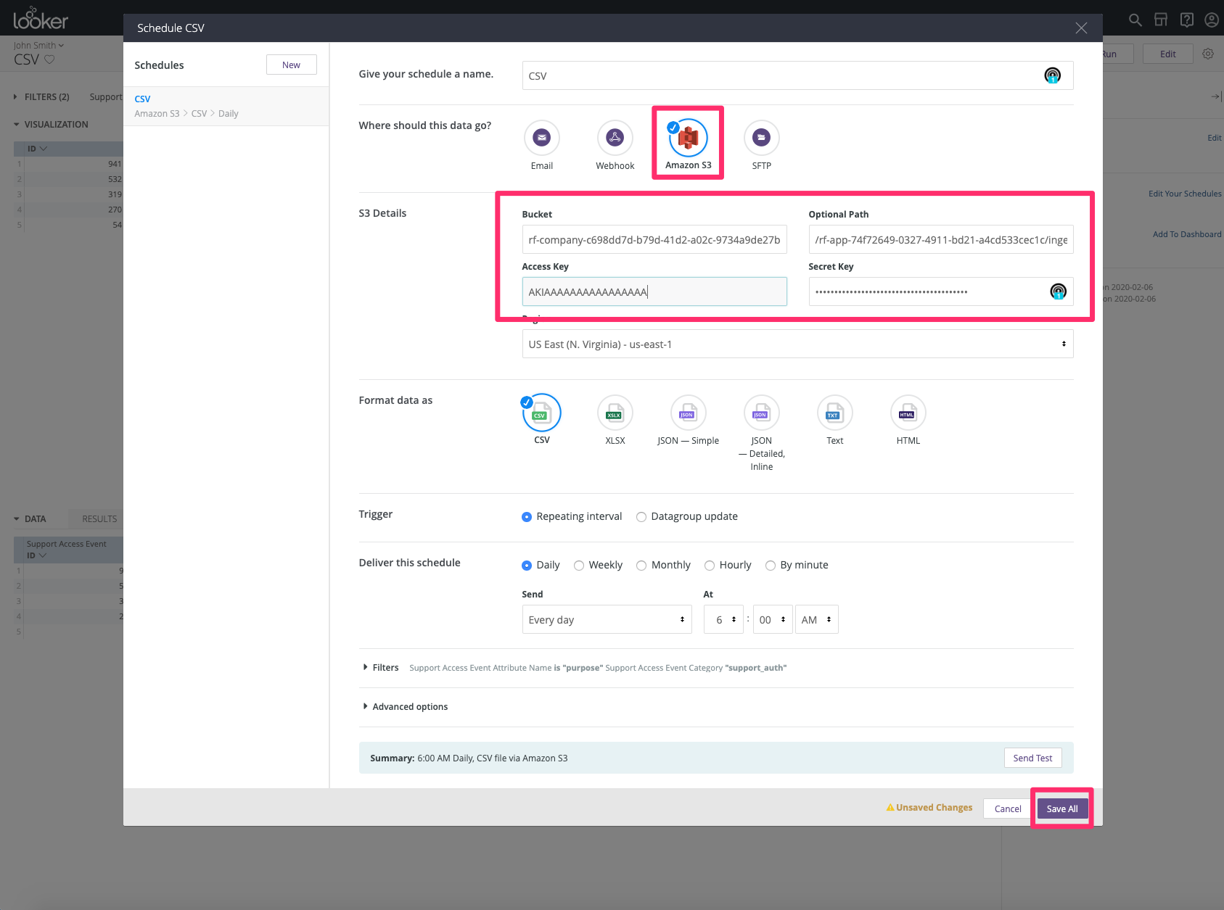Image resolution: width=1224 pixels, height=910 pixels.
Task: Open John Smith folder dropdown
Action: [x=38, y=45]
